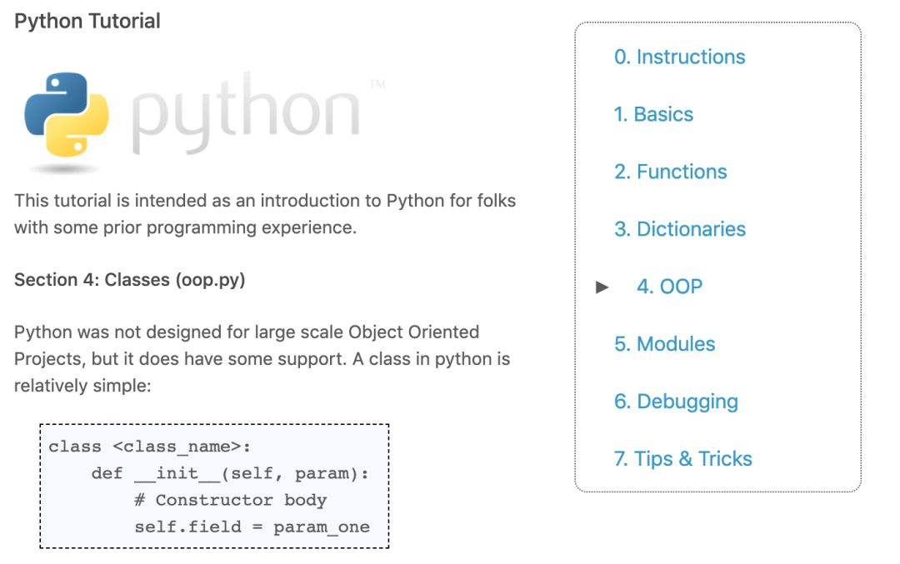Click the # Constructor body comment
Image resolution: width=900 pixels, height=564 pixels.
230,501
